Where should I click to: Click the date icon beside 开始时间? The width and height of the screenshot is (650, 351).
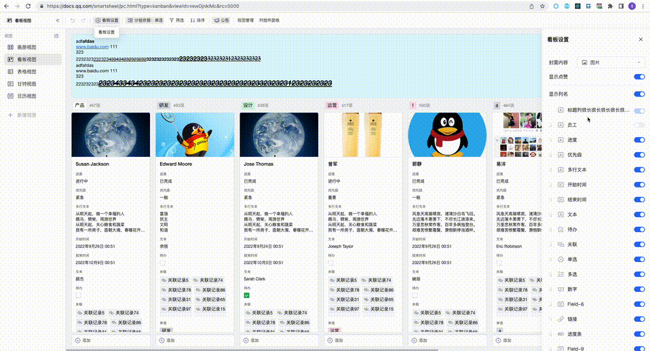(x=560, y=185)
